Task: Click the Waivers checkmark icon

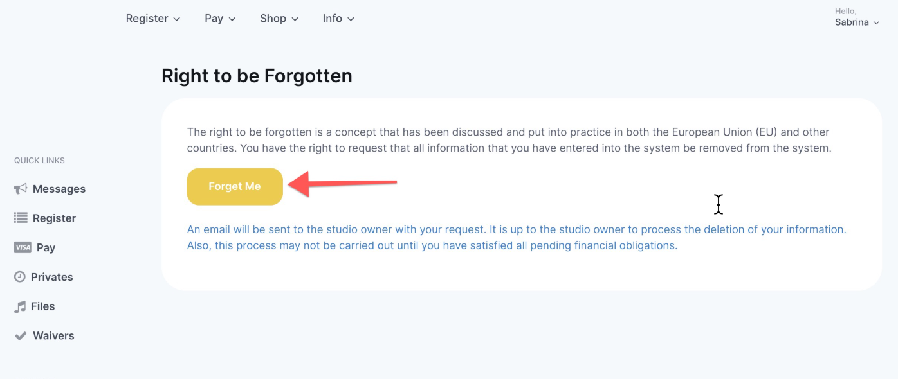Action: tap(21, 336)
